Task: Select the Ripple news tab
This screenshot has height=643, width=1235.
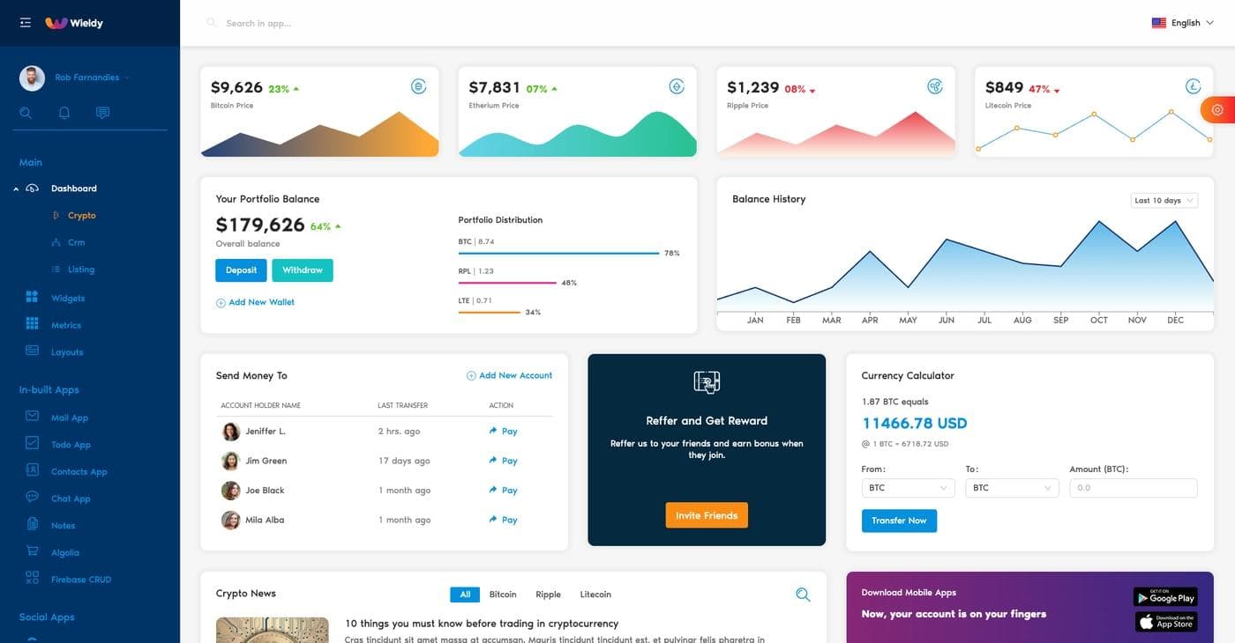Action: pos(548,595)
